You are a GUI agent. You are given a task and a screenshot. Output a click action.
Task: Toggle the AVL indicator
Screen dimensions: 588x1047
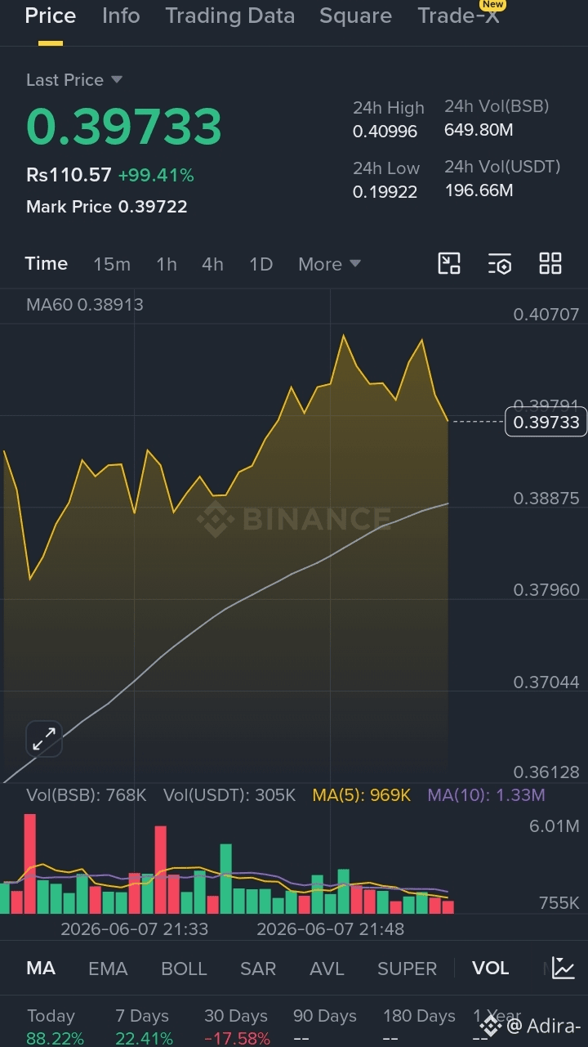(x=327, y=969)
